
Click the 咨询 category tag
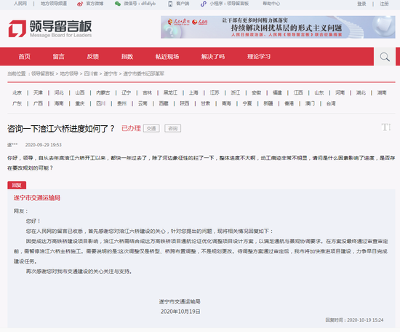[x=172, y=128]
